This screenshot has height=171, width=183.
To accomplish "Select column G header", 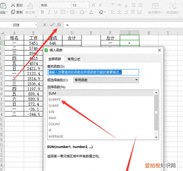I will [x=130, y=33].
